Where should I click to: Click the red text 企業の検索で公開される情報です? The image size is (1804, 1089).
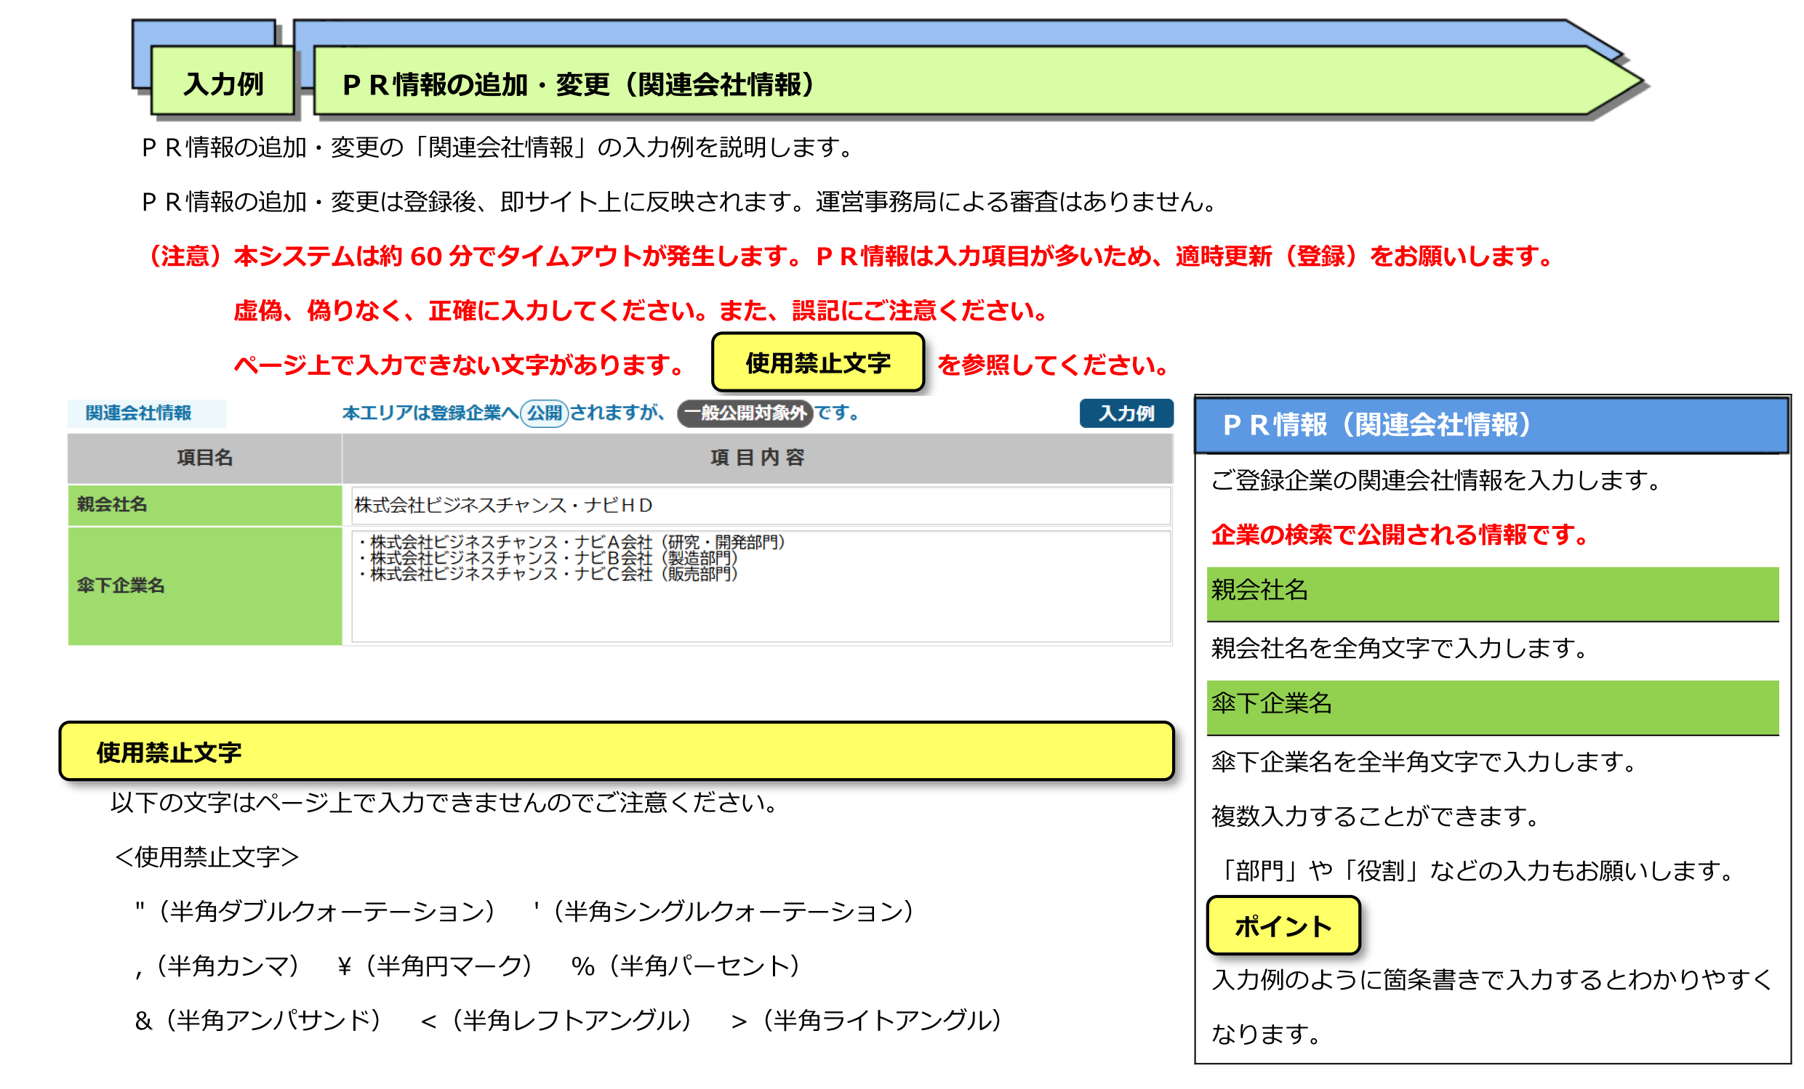[x=1399, y=535]
